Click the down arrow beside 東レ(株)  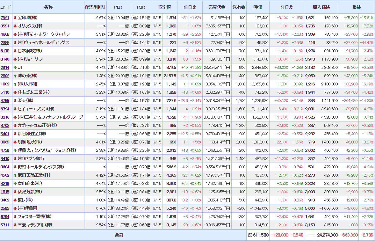(15, 200)
